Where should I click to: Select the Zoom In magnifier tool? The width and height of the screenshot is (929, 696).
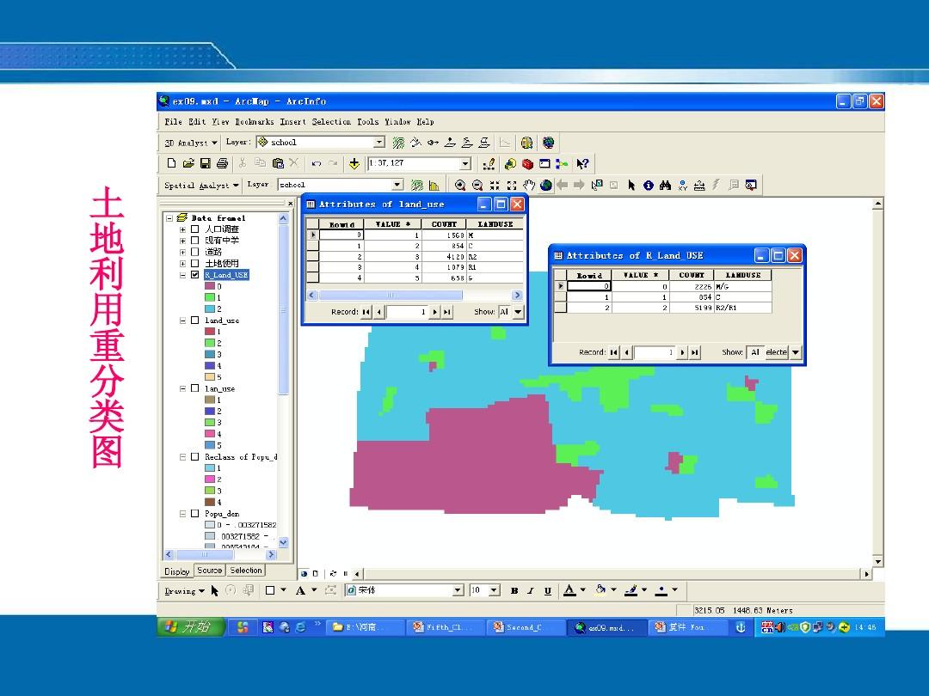coord(460,185)
